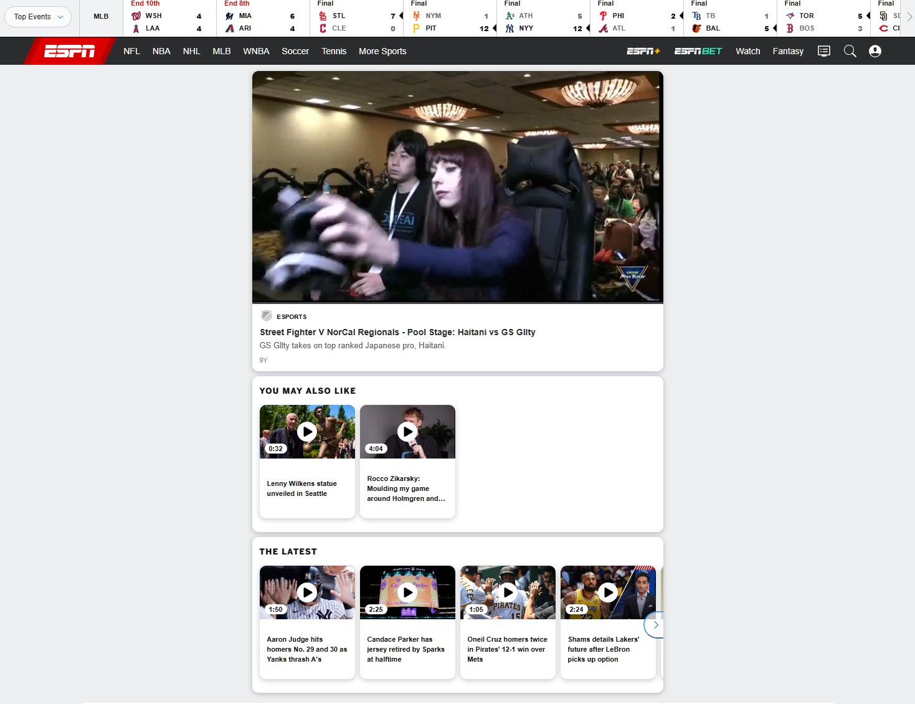Open the TOR vs BOS final score
The width and height of the screenshot is (915, 704).
click(823, 18)
